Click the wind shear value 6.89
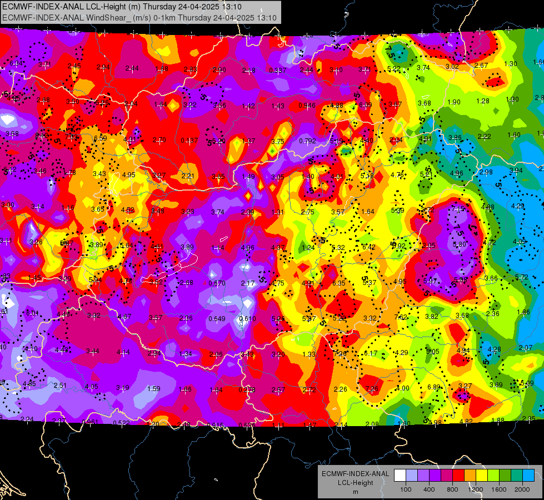 433,387
